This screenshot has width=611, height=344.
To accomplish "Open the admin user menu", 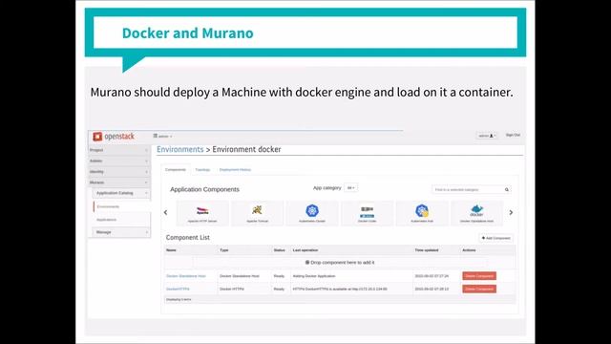I will [x=487, y=136].
